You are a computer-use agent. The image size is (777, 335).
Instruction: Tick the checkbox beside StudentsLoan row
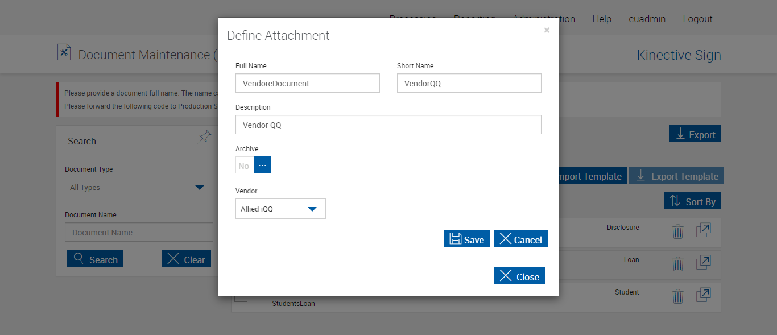click(241, 297)
